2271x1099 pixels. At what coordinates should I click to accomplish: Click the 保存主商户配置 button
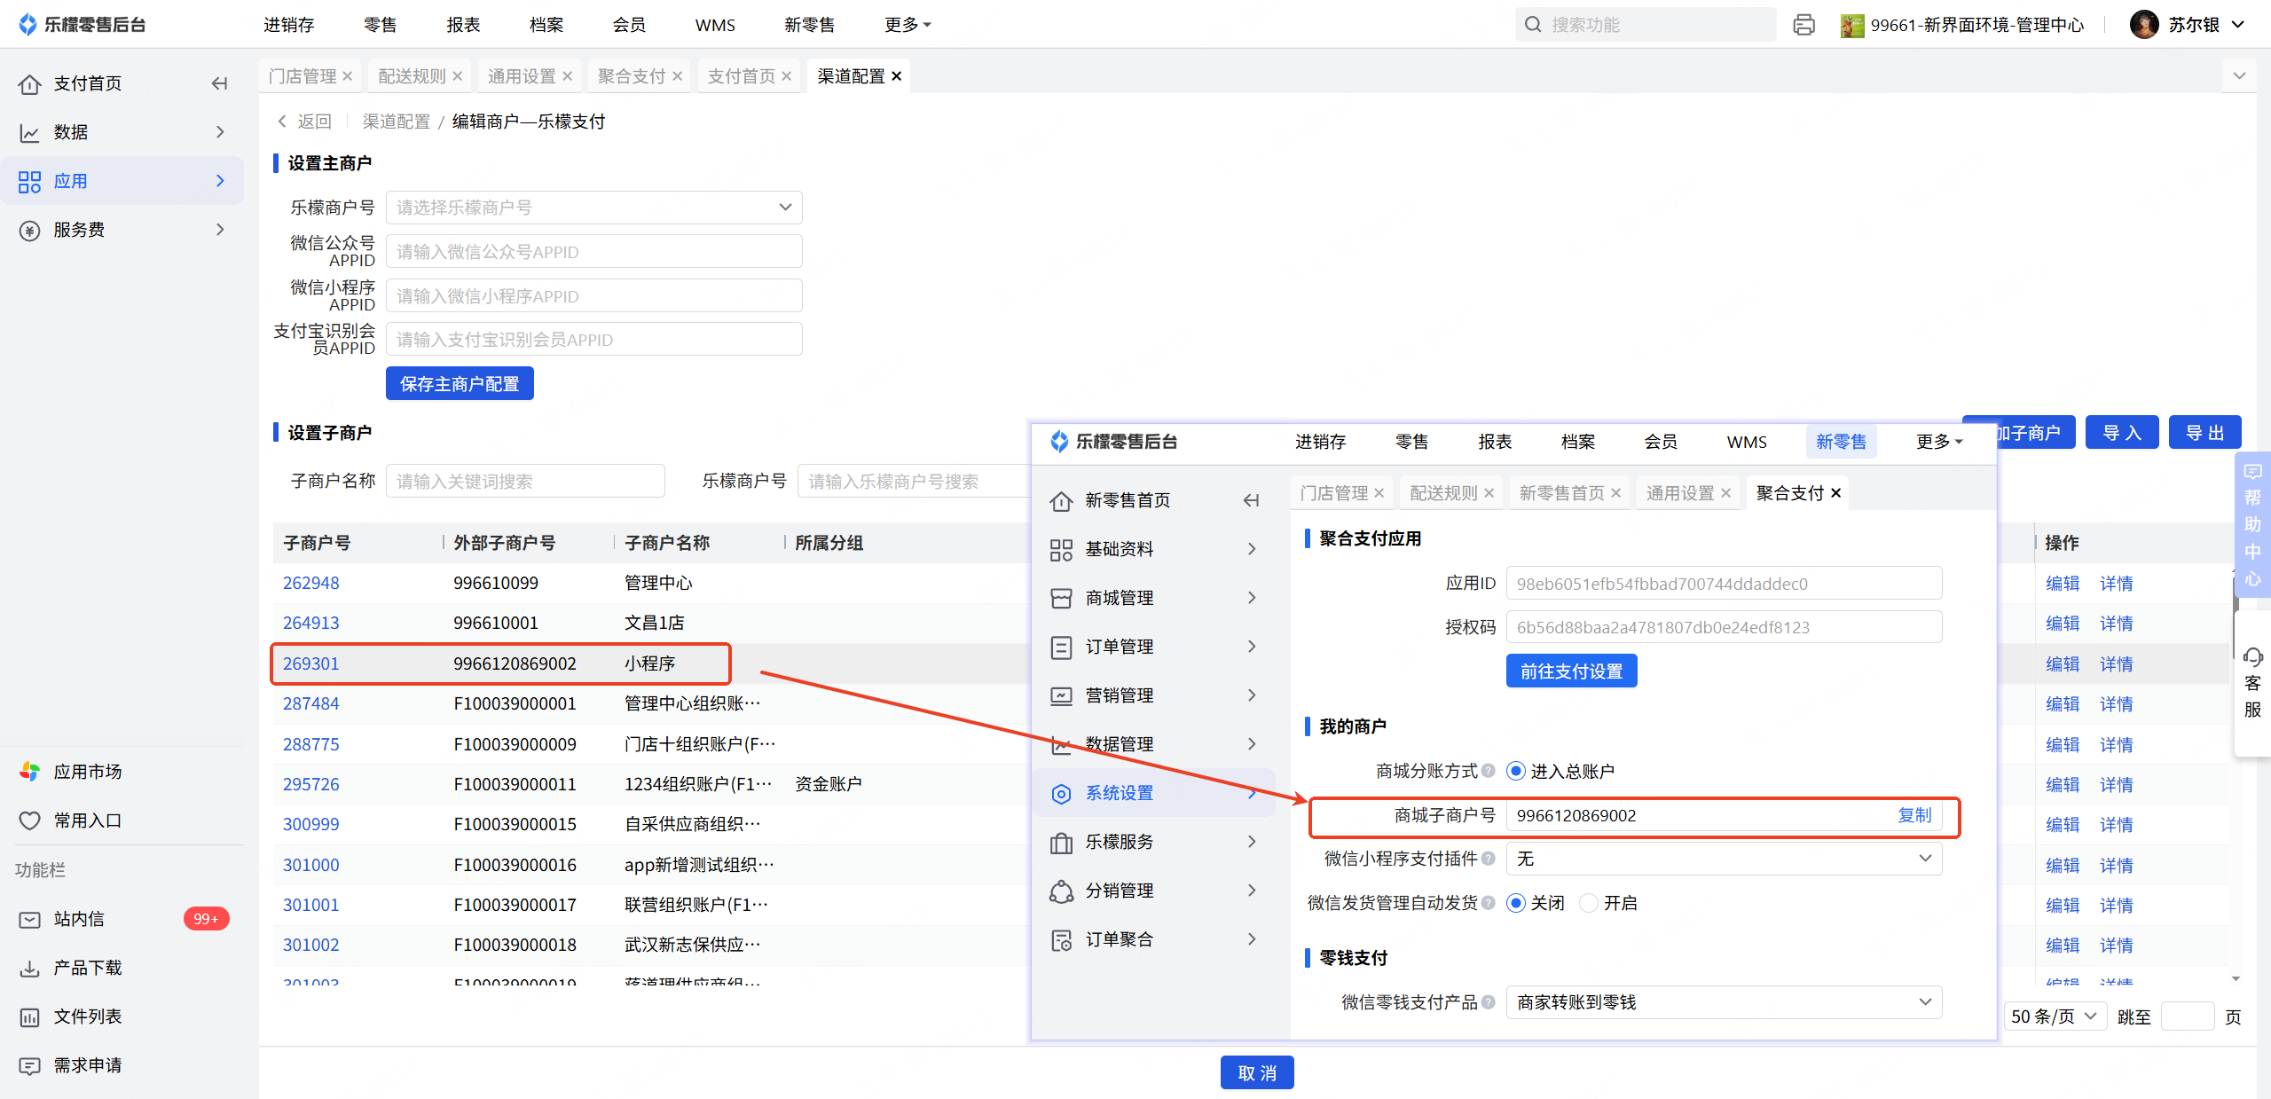click(460, 384)
